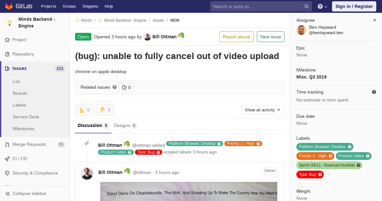Click the Sign in / Register button
Image resolution: width=382 pixels, height=201 pixels.
[x=354, y=6]
